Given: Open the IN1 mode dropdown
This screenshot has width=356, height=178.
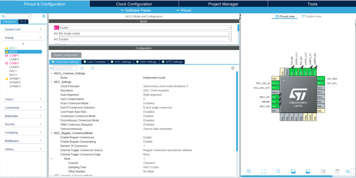Looking at the screenshot, I should tap(145, 28).
